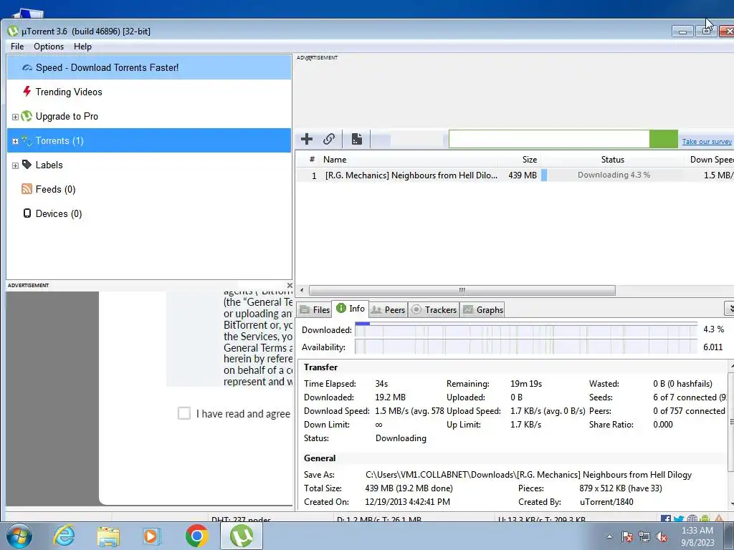Select 'Speed - Download Torrents Faster!' sidebar item
This screenshot has height=550, width=734.
(149, 67)
